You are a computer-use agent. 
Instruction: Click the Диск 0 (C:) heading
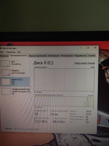tap(43, 63)
